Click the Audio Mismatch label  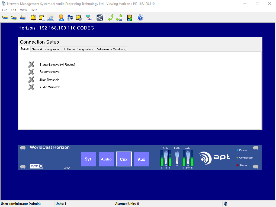[x=50, y=87]
